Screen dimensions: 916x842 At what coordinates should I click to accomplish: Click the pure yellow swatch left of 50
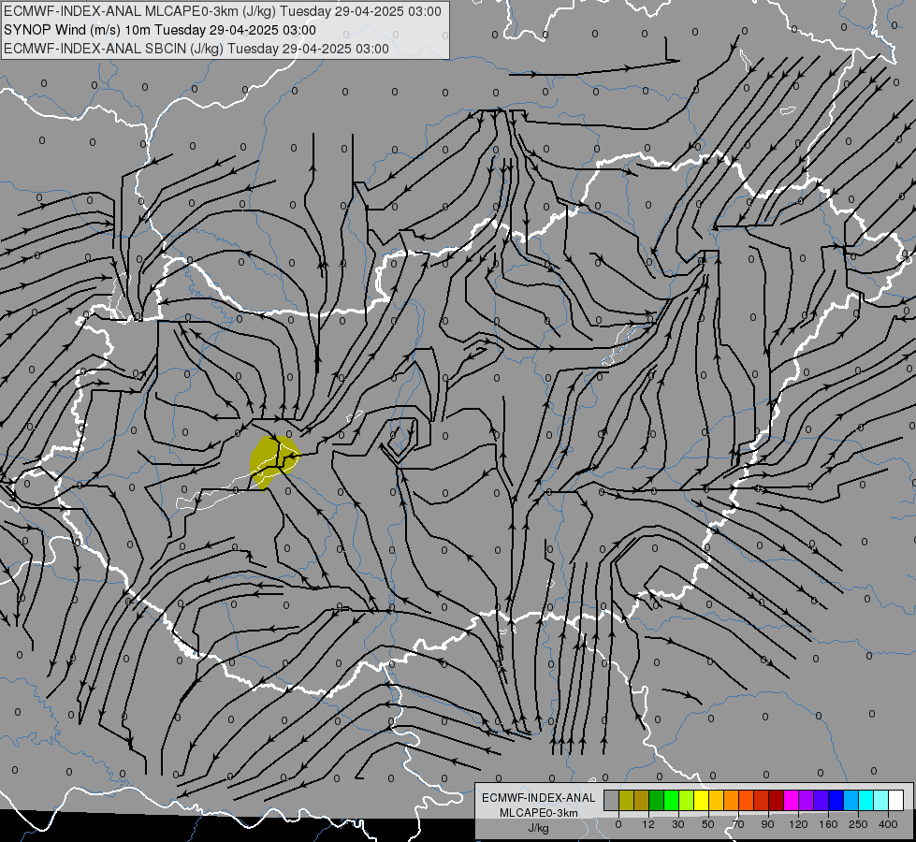click(x=702, y=800)
